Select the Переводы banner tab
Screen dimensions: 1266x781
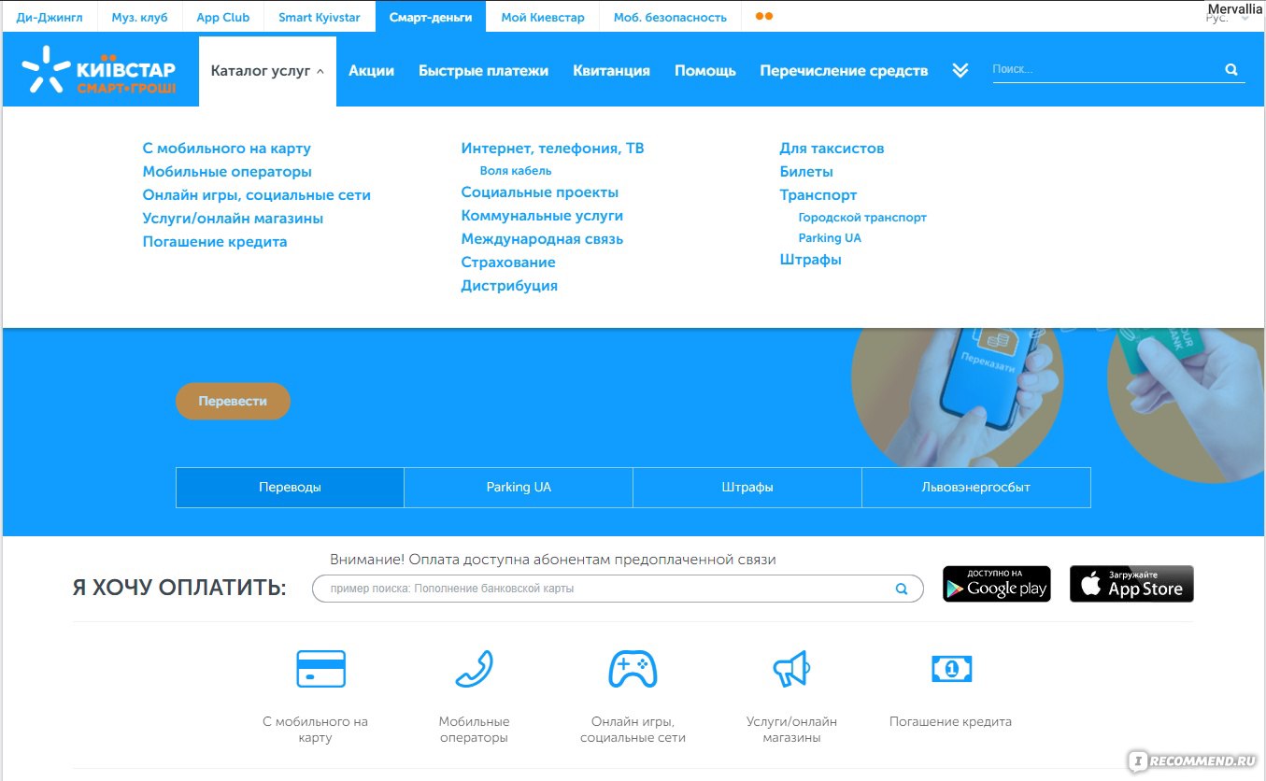click(x=290, y=488)
